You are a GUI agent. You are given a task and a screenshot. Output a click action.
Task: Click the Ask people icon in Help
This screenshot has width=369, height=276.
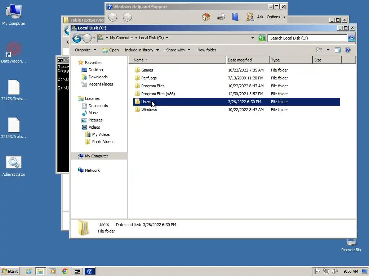(250, 17)
